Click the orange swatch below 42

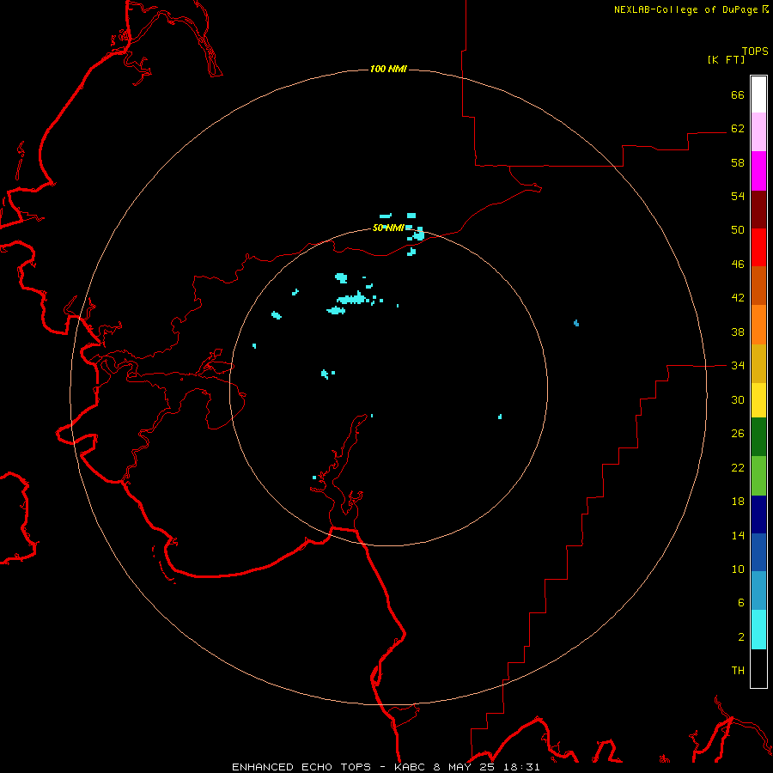tap(758, 325)
